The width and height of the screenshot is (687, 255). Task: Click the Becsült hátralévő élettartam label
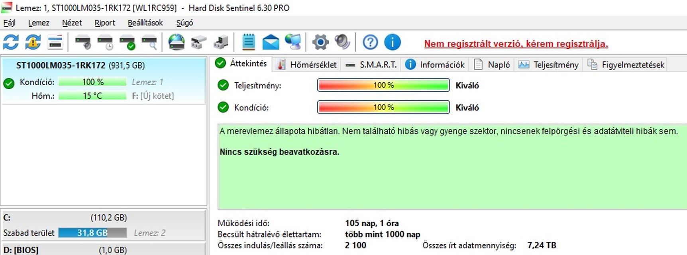click(x=269, y=234)
